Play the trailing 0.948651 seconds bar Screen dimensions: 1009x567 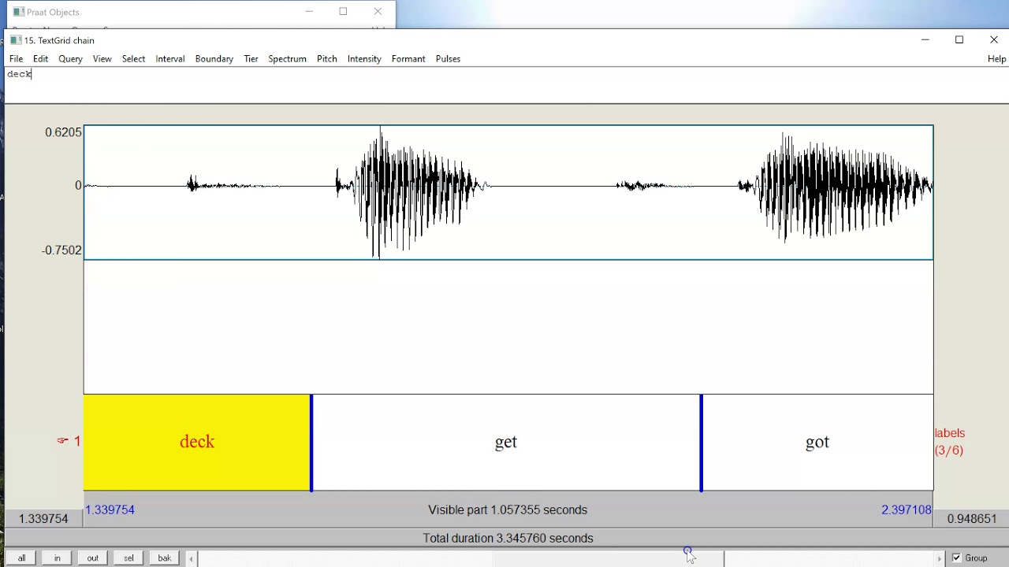pos(972,518)
